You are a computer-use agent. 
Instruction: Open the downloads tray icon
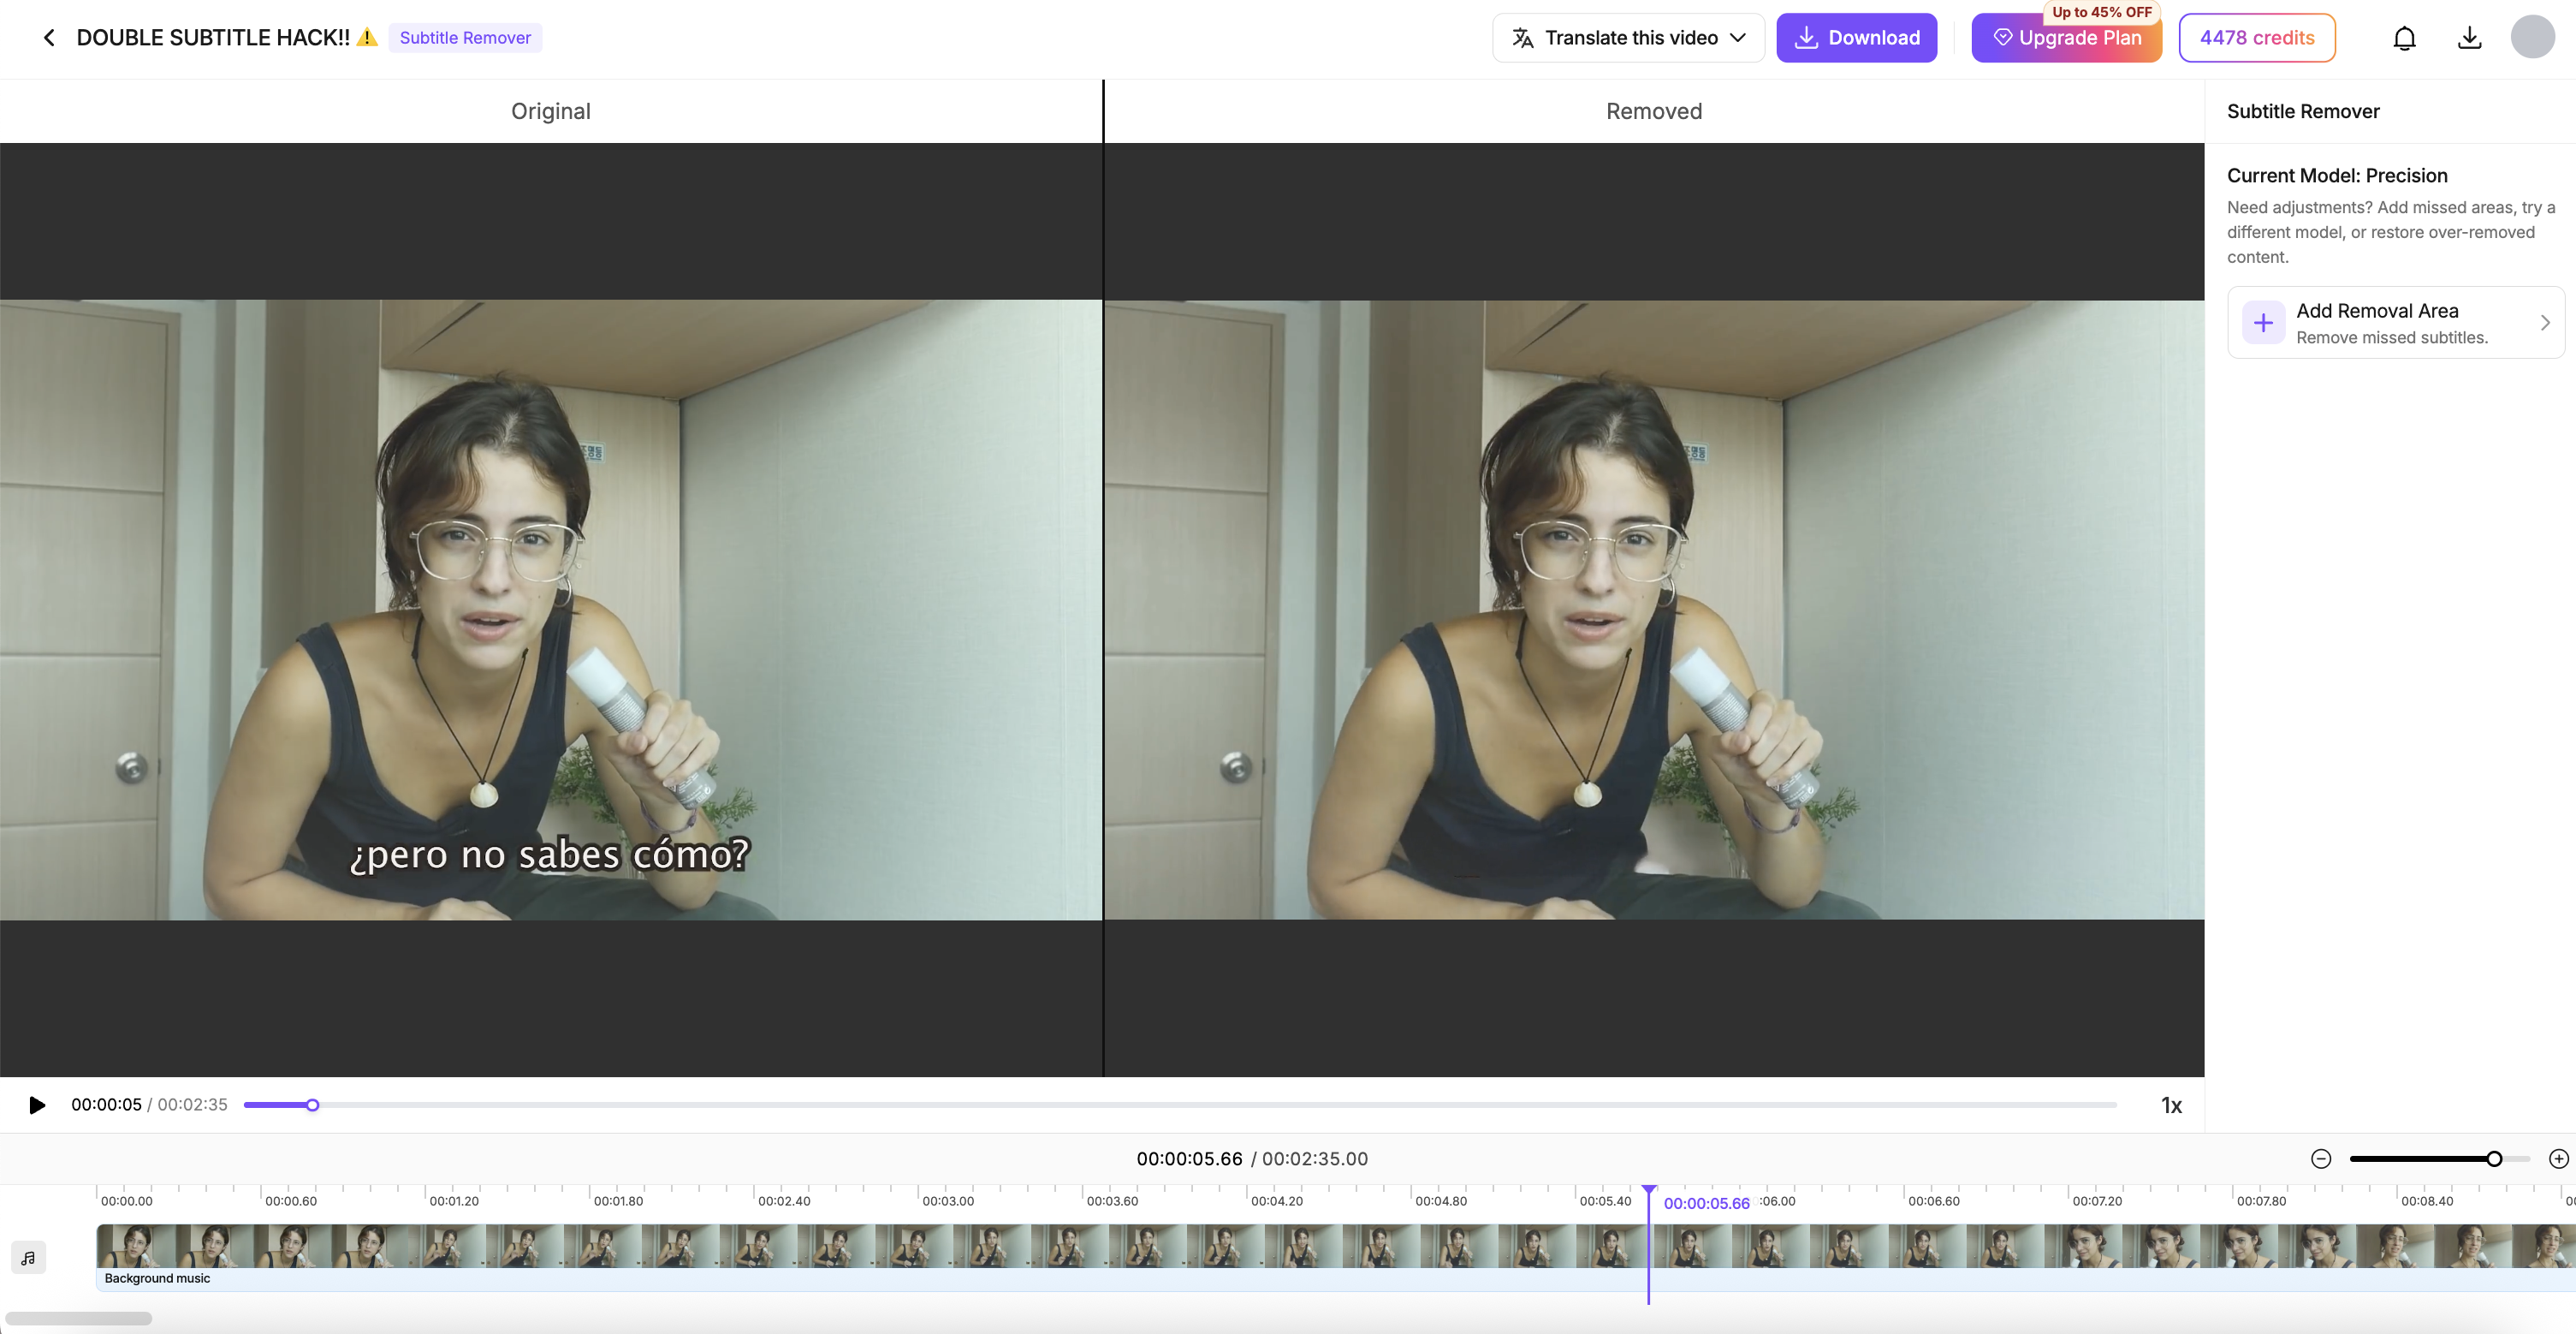click(2469, 38)
